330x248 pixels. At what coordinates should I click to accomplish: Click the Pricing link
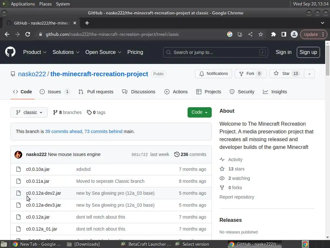point(135,52)
